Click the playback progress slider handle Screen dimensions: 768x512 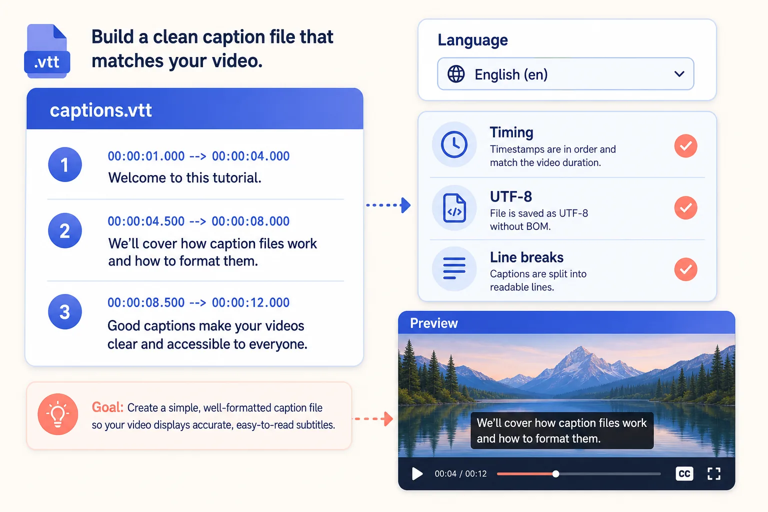click(x=555, y=473)
